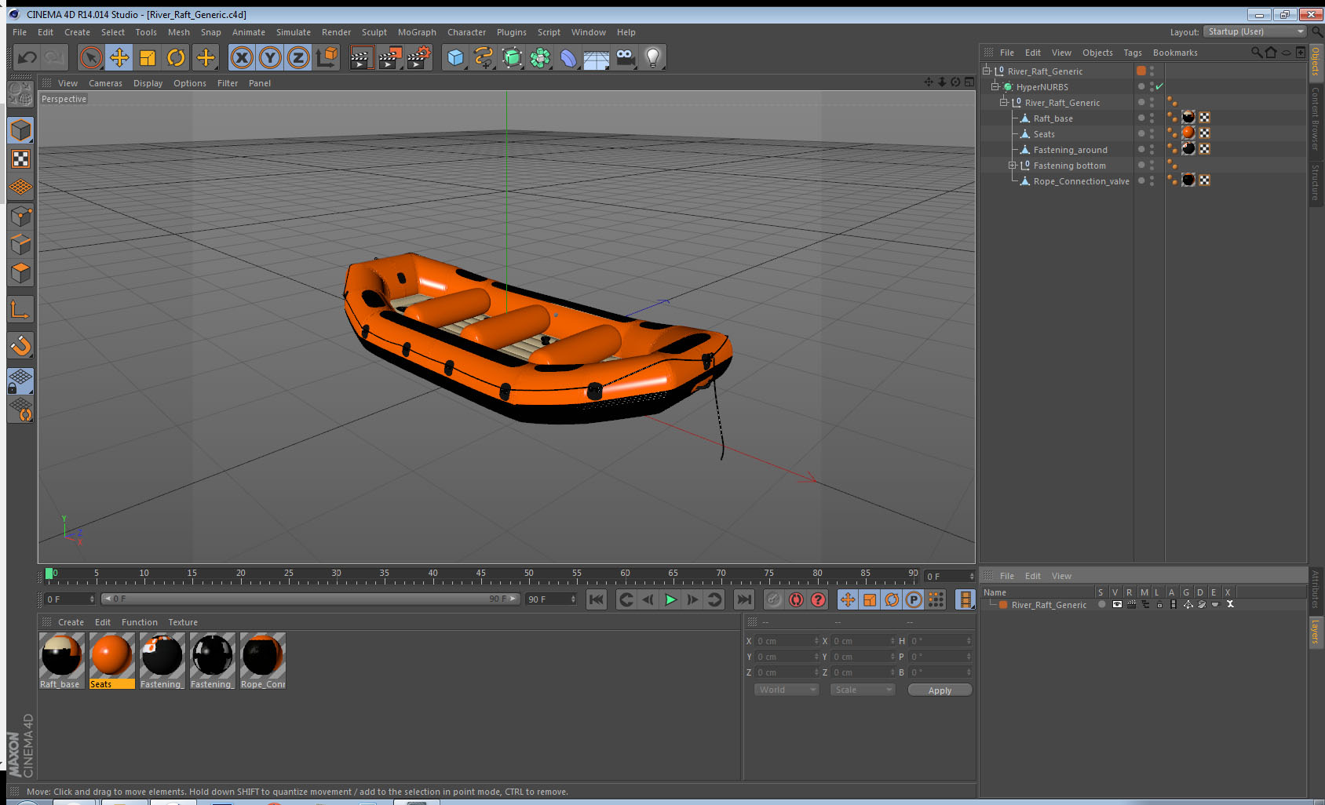Viewport: 1325px width, 805px height.
Task: Open the World coordinate dropdown
Action: pos(787,690)
